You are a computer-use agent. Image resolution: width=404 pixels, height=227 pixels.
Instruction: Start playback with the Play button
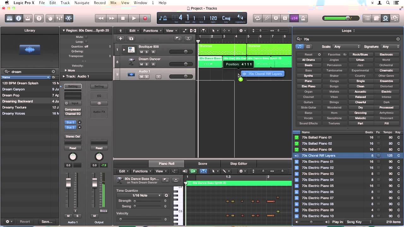[x=134, y=18]
